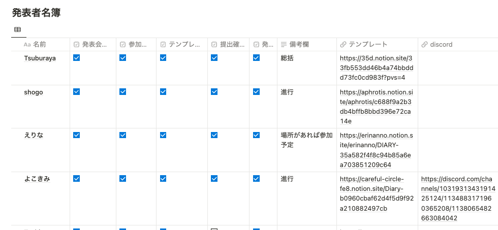Viewport: 498px width, 230px height.
Task: Open the よこきみ name cell
Action: (37, 179)
